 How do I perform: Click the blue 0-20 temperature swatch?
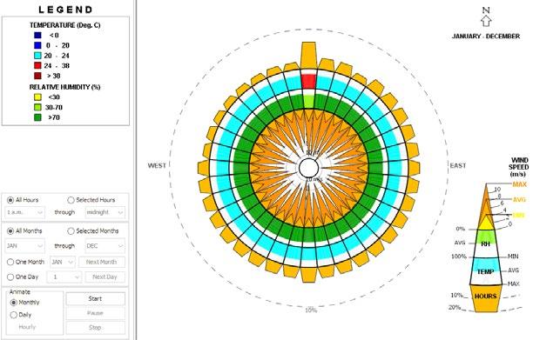(x=37, y=45)
